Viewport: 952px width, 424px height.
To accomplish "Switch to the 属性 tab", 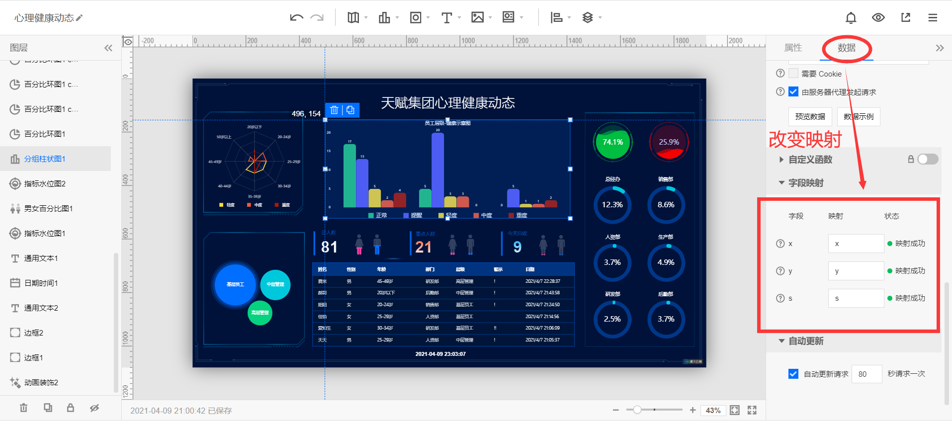I will click(793, 48).
